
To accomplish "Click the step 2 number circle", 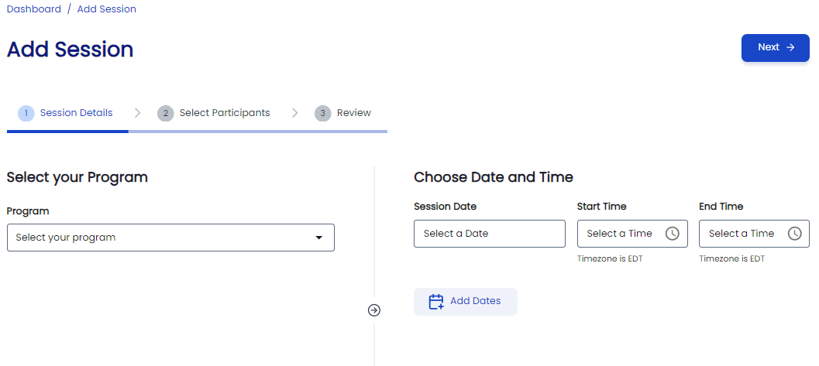I will (165, 113).
